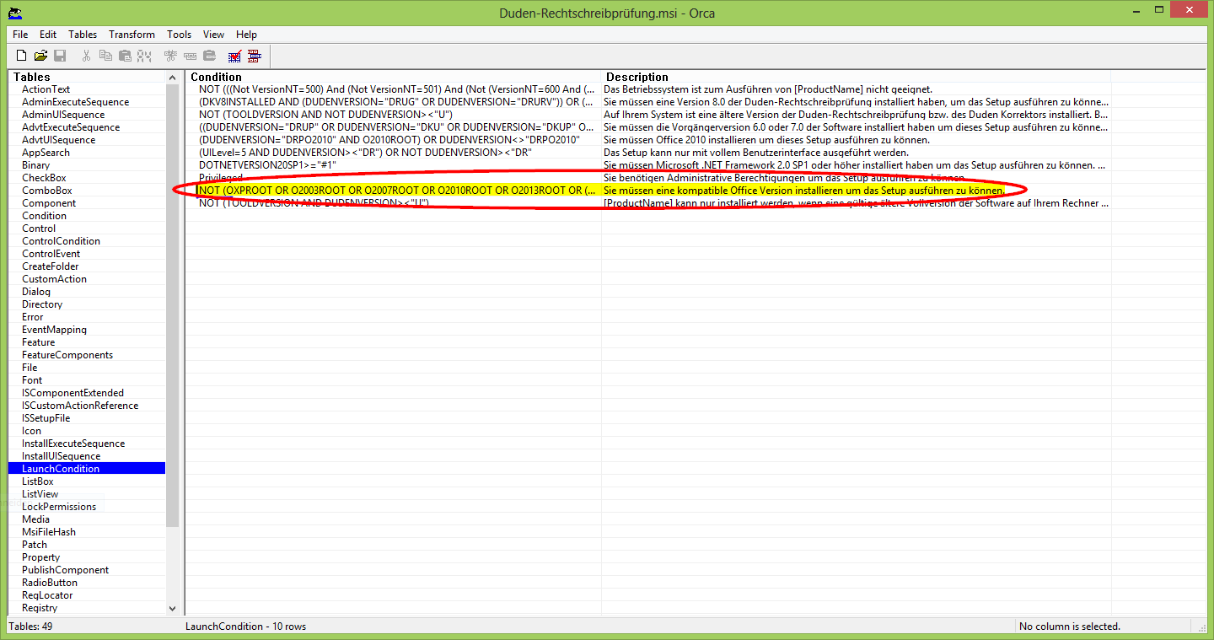Select the FeatureComponents table
This screenshot has width=1214, height=640.
pos(67,355)
